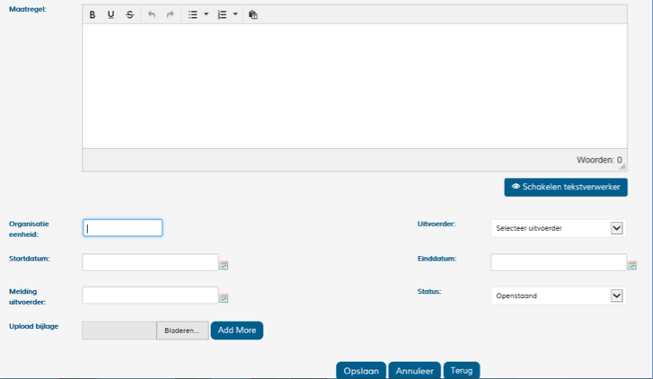Toggle bold formatting in the Maatregel editor

[x=93, y=14]
